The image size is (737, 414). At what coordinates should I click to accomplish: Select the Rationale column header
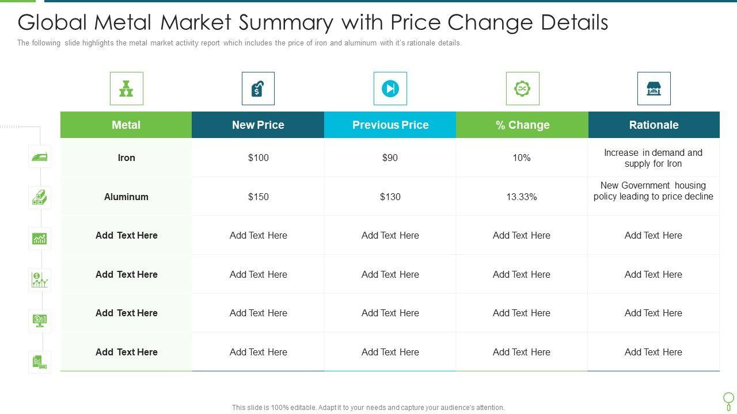coord(654,125)
